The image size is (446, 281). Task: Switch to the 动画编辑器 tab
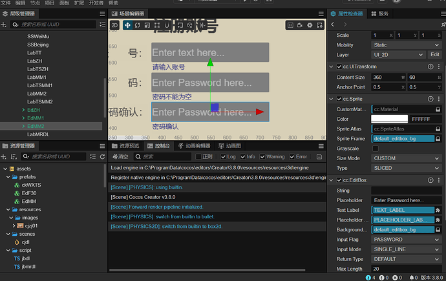click(x=194, y=146)
